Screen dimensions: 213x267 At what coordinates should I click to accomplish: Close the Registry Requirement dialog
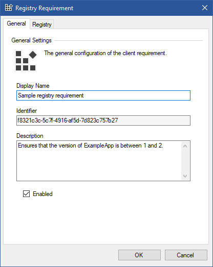[205, 8]
